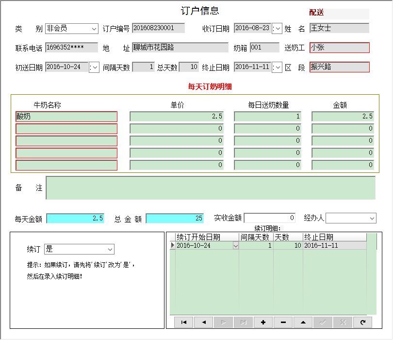
Task: Open date dropdown in 续订开始日期 cell
Action: pyautogui.click(x=236, y=246)
